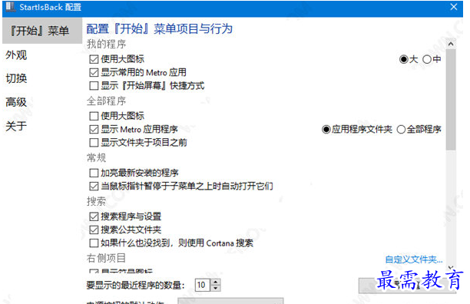
Task: Open the 切换 tab
Action: coord(16,78)
